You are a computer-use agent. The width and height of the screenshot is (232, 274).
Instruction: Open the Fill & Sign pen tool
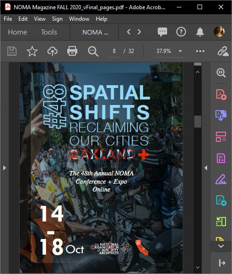[221, 179]
